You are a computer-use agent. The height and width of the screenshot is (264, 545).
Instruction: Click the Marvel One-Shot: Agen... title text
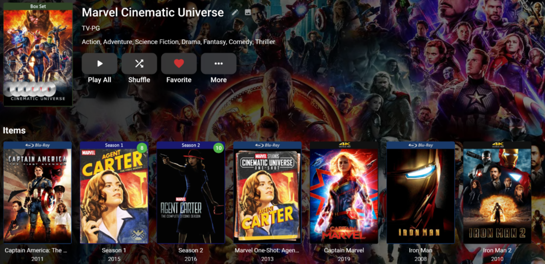coord(267,250)
